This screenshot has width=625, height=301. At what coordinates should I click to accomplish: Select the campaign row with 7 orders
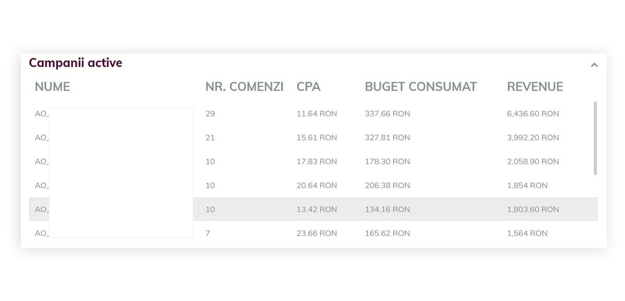(x=208, y=233)
